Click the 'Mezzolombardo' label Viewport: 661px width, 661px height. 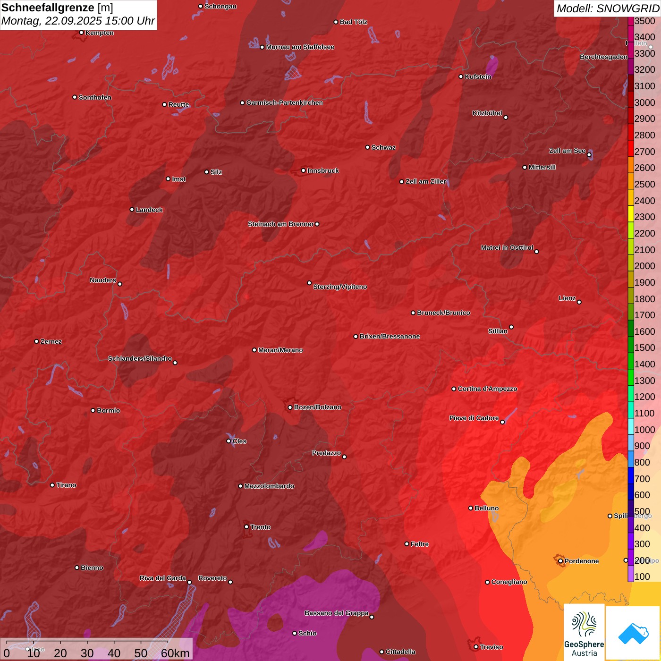tap(269, 486)
